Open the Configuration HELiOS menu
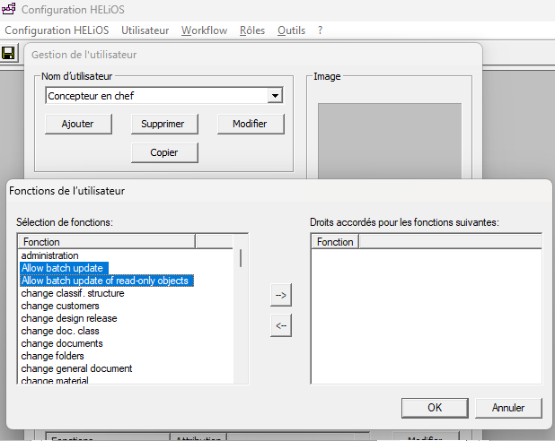 tap(57, 30)
